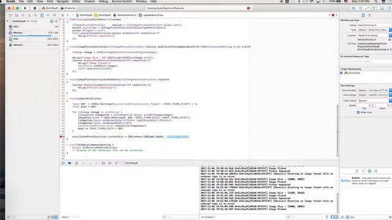Open the Location Relative to Group dropdown
The image size is (392, 220).
[374, 35]
